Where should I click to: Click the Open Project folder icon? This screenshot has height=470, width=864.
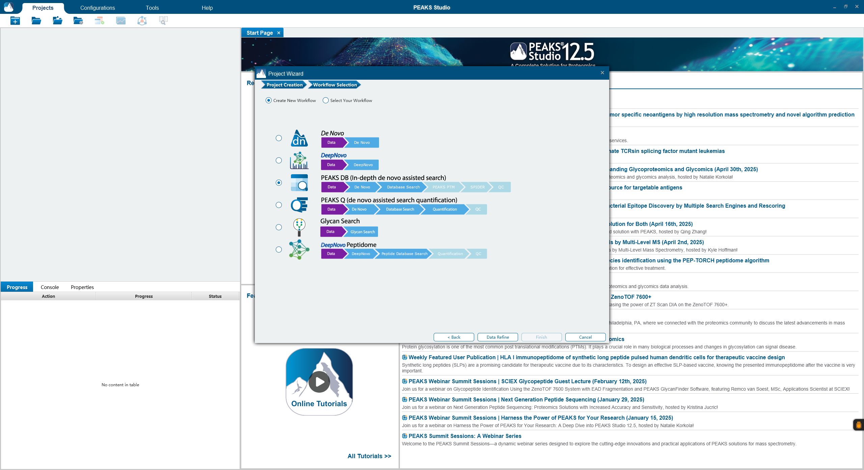point(36,21)
